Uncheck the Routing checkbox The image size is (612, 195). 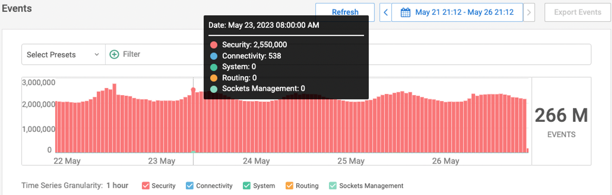[289, 186]
